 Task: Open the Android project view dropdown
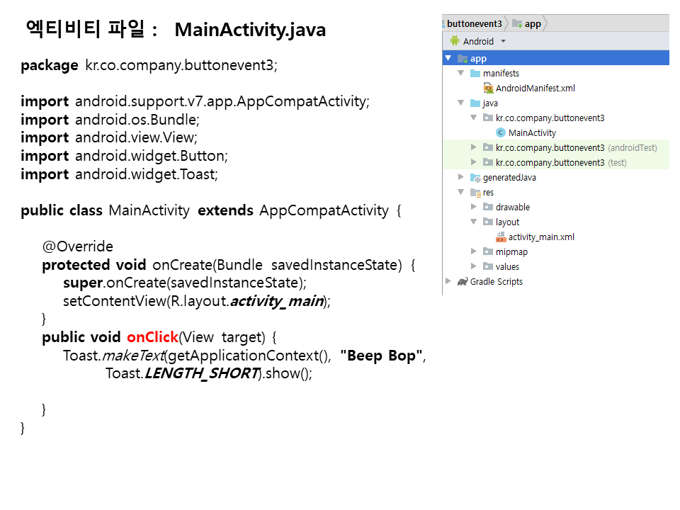tap(504, 41)
